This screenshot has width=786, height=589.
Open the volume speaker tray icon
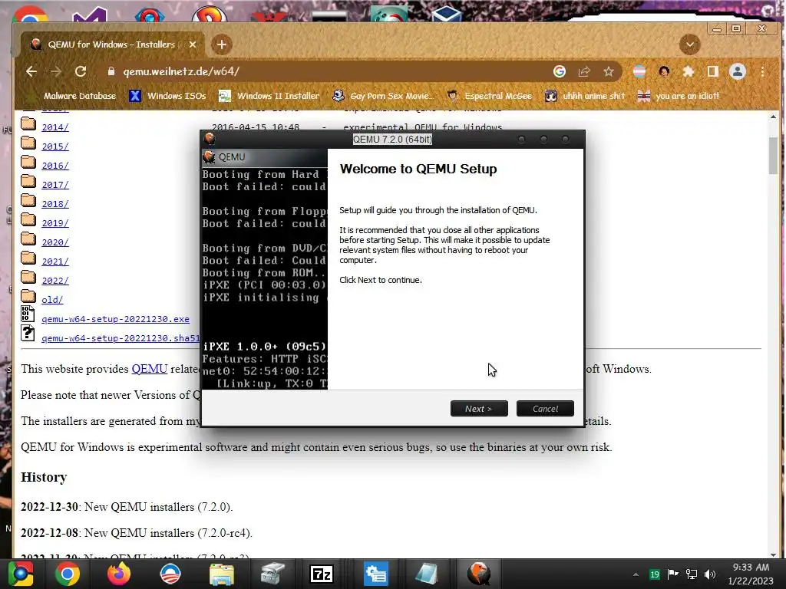pyautogui.click(x=710, y=574)
